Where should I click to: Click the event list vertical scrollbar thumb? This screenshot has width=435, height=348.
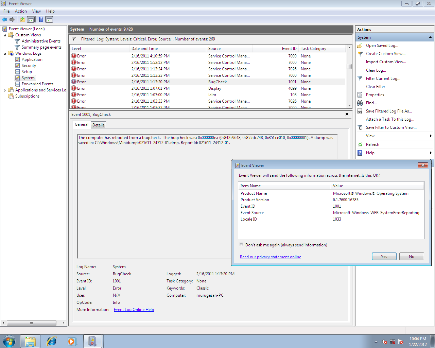tap(349, 66)
